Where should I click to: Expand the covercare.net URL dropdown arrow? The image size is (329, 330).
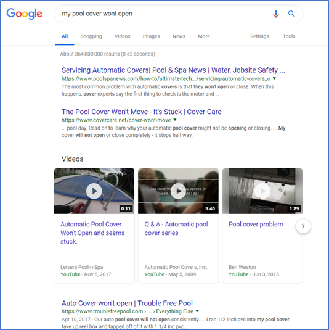click(175, 120)
